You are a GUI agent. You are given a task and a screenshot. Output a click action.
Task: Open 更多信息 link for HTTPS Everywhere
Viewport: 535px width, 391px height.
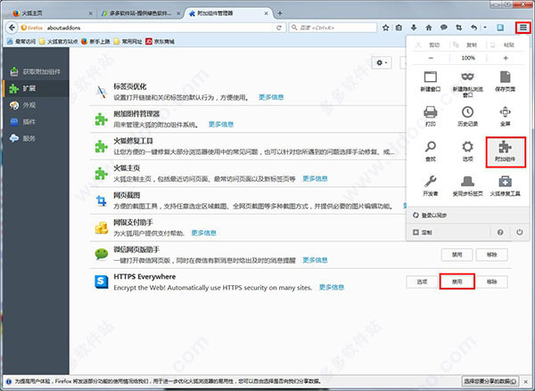tap(332, 288)
